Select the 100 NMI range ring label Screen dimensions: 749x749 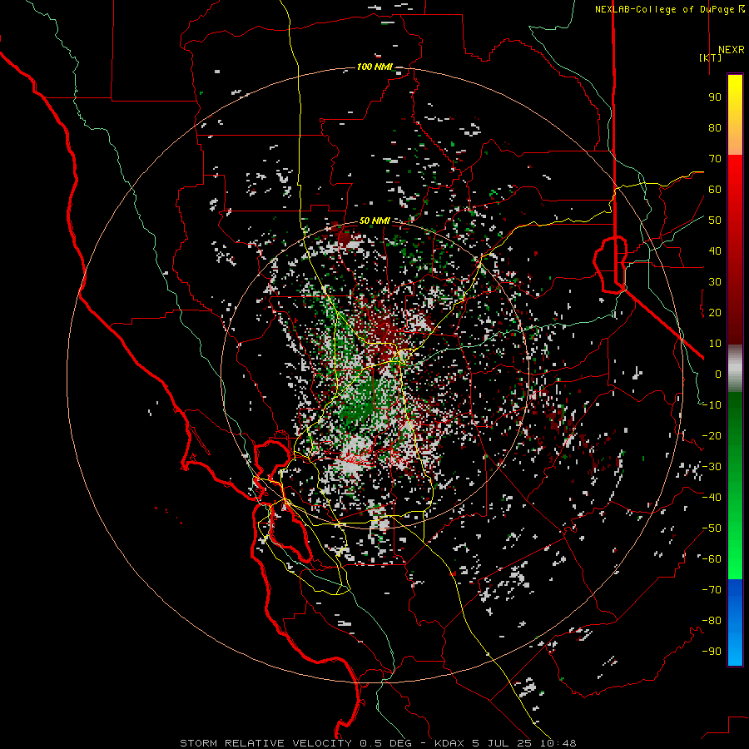coord(374,67)
